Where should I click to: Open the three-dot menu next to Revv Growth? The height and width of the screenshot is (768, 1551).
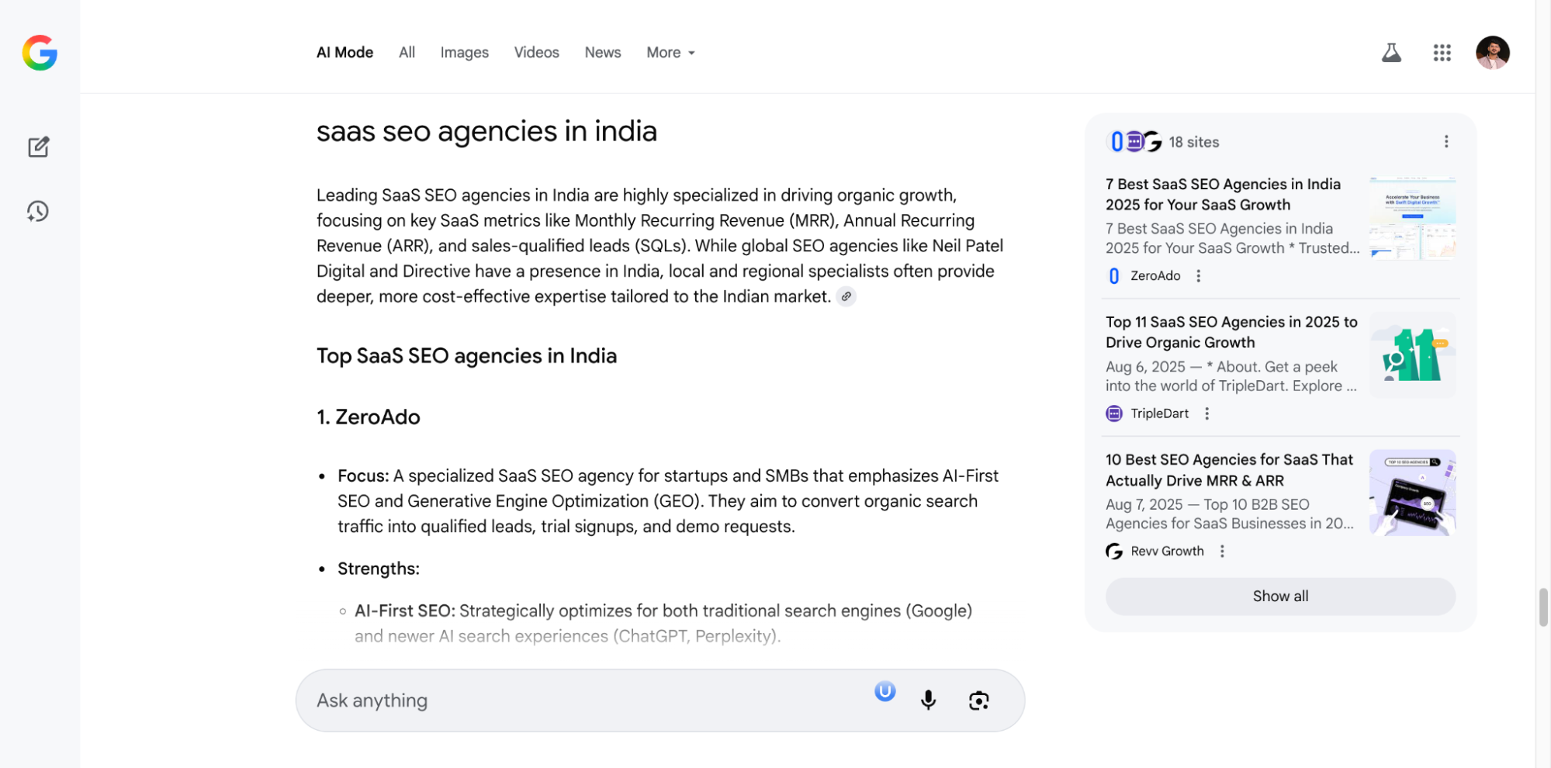(x=1222, y=551)
